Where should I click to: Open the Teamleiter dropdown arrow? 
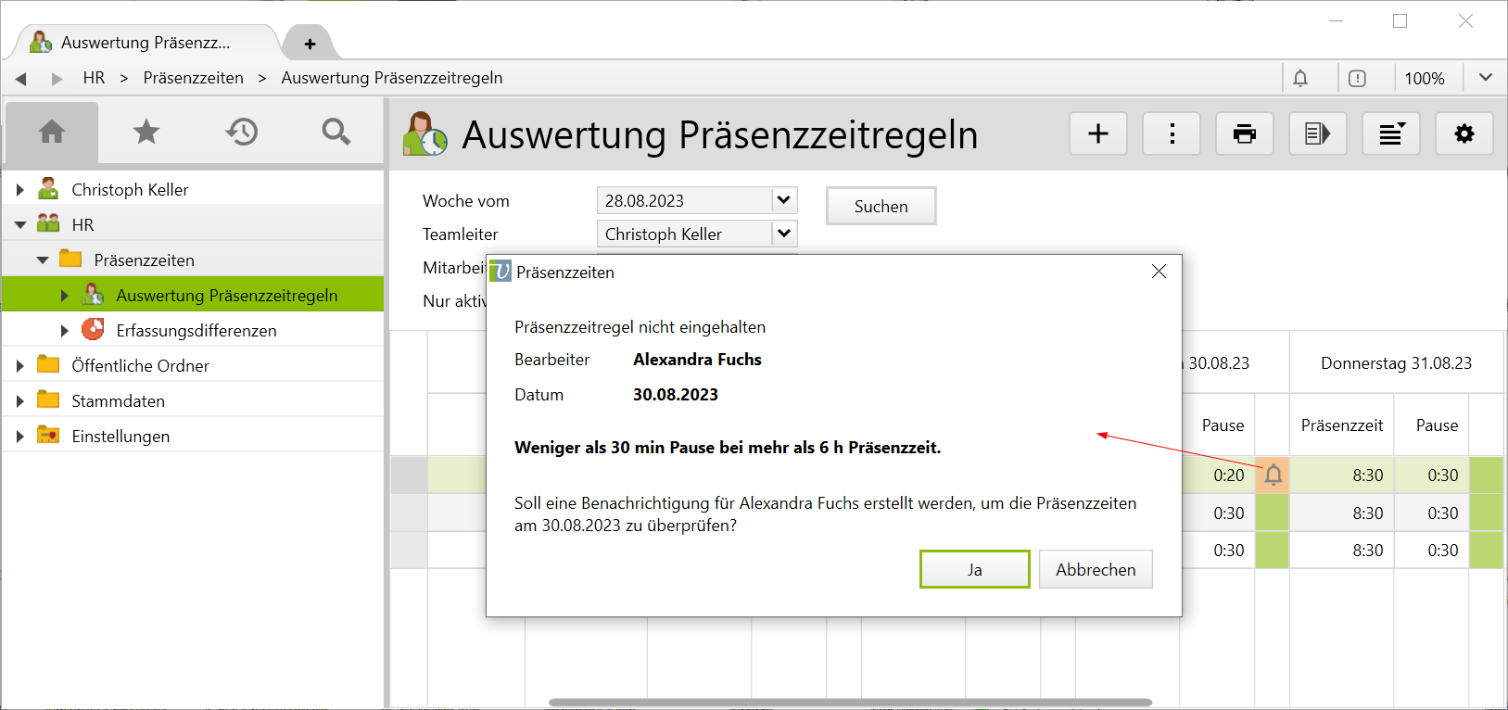click(x=783, y=234)
